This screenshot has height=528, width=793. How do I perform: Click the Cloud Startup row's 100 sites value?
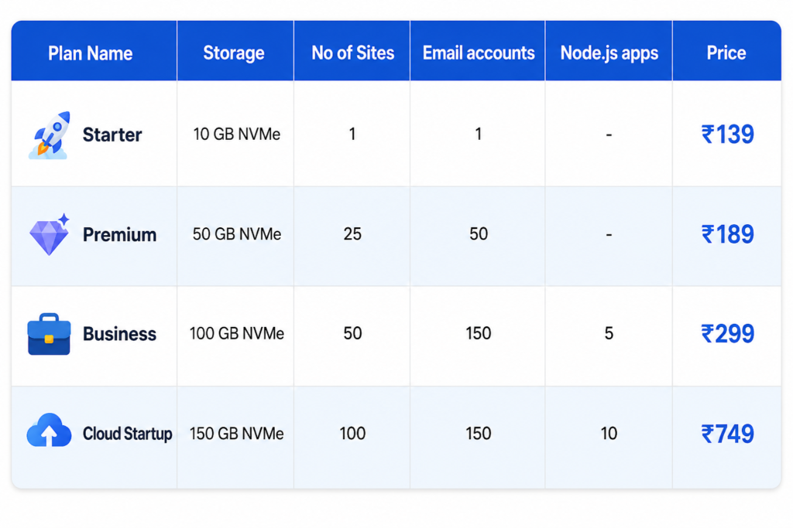352,434
